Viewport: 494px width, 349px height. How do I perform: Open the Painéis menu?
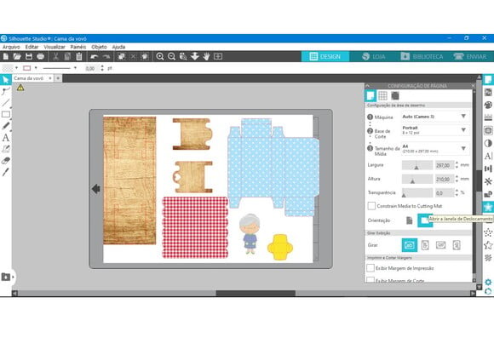point(78,47)
